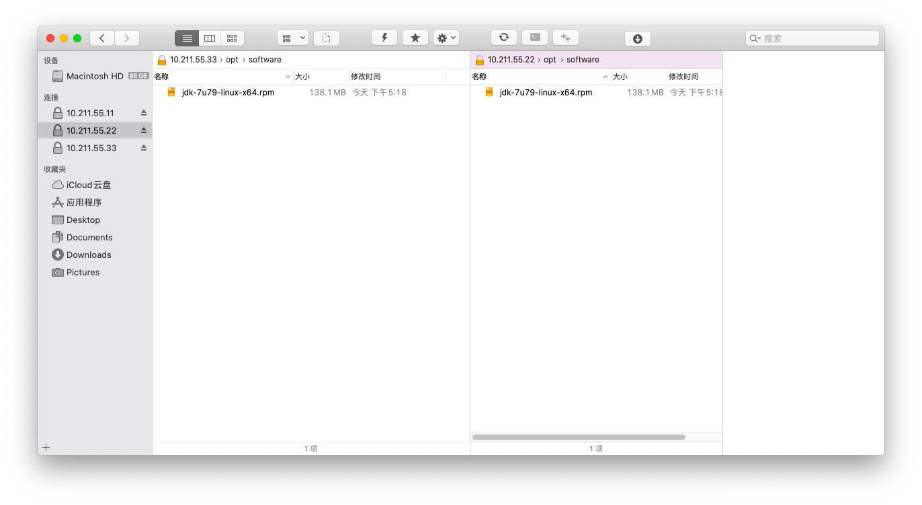Screen dimensions: 922x505
Task: Click the lock icon in right path bar
Action: (x=479, y=60)
